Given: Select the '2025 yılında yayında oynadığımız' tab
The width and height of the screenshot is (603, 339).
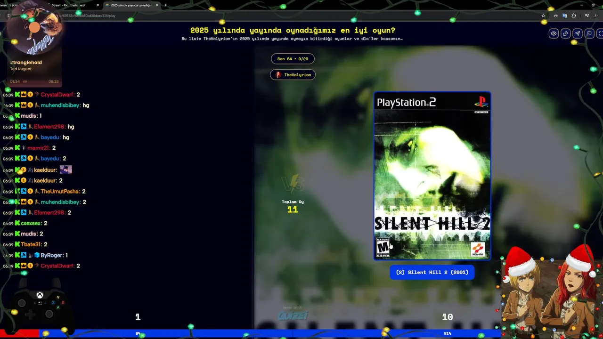Looking at the screenshot, I should click(131, 5).
